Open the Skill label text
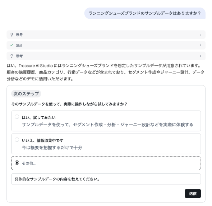Image resolution: width=212 pixels, height=206 pixels. coord(19,45)
